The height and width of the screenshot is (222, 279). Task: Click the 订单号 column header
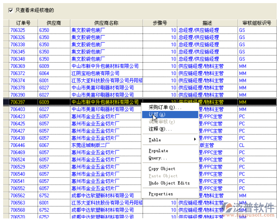tap(23, 23)
